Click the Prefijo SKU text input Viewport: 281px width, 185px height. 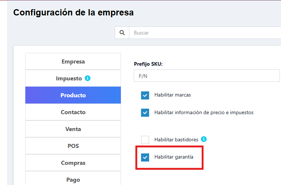click(x=207, y=76)
